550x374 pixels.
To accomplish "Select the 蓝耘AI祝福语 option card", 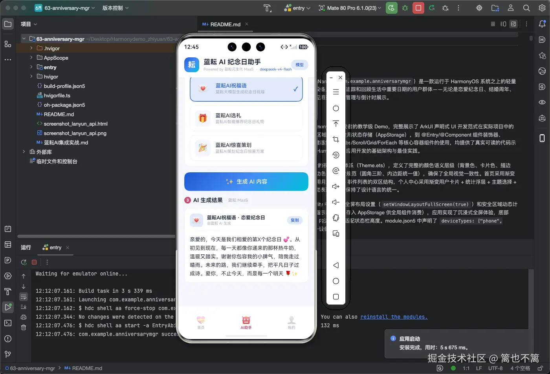I will tap(246, 89).
